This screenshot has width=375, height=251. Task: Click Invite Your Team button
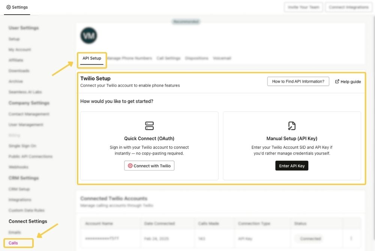303,7
